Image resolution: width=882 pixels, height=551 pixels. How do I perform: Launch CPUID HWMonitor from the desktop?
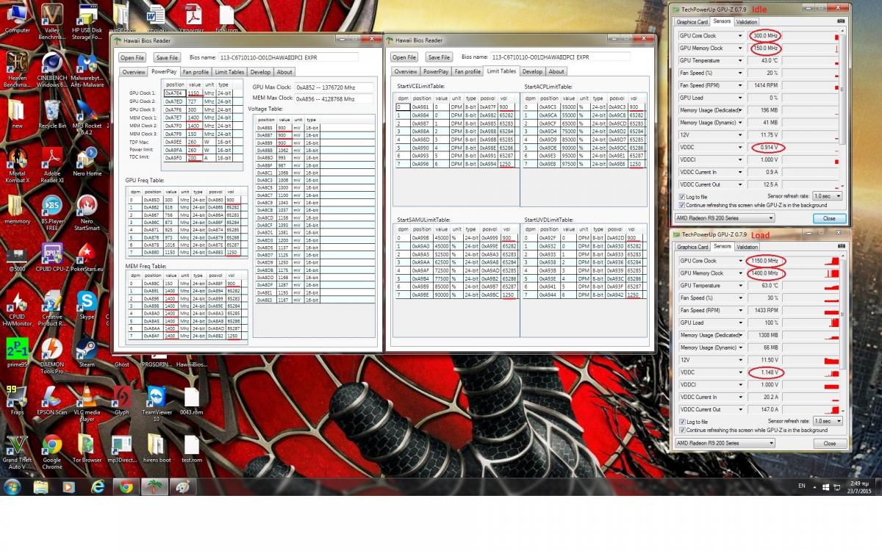click(x=17, y=309)
